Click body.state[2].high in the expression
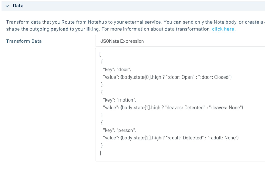Screen dimensions: 265x172 coord(140,138)
